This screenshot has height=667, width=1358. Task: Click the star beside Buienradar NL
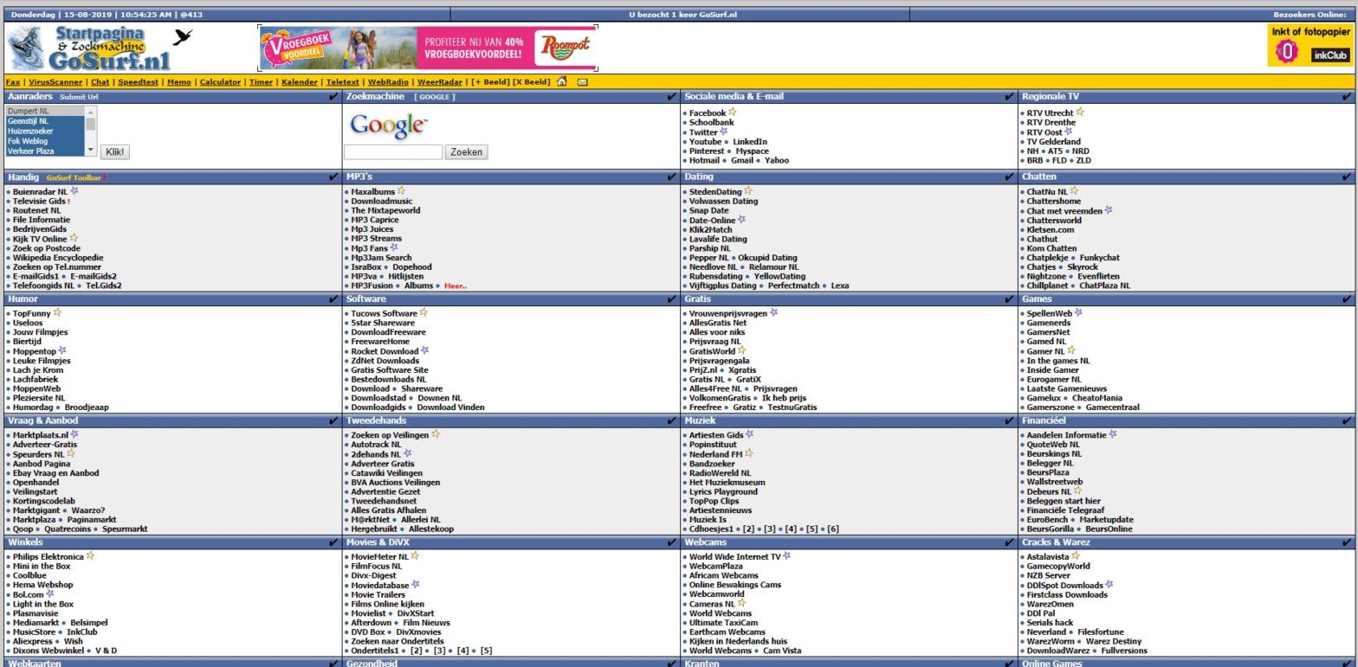74,191
